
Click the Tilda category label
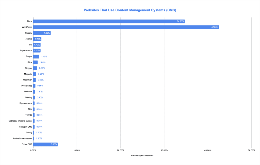tap(30, 109)
